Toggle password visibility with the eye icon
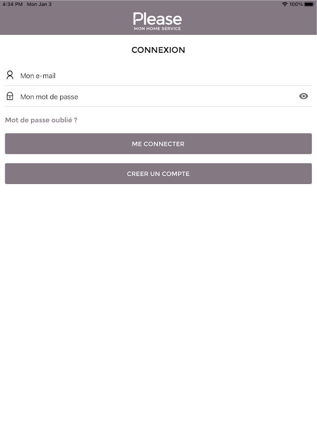317x423 pixels. click(x=303, y=96)
